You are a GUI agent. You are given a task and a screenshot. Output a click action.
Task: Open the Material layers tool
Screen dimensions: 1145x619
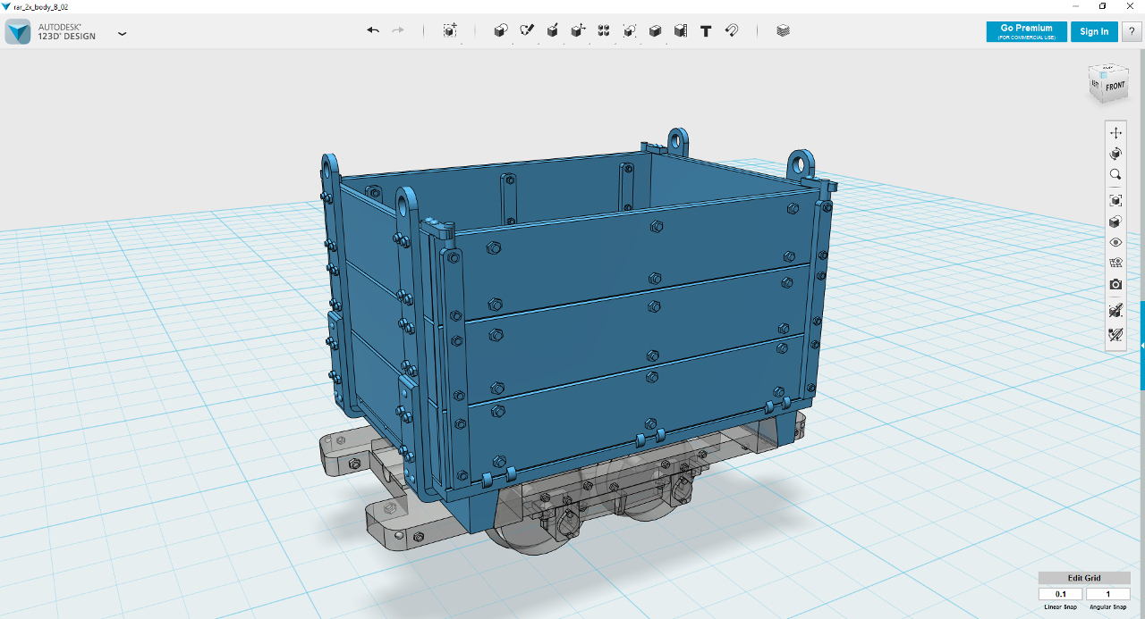click(x=784, y=30)
